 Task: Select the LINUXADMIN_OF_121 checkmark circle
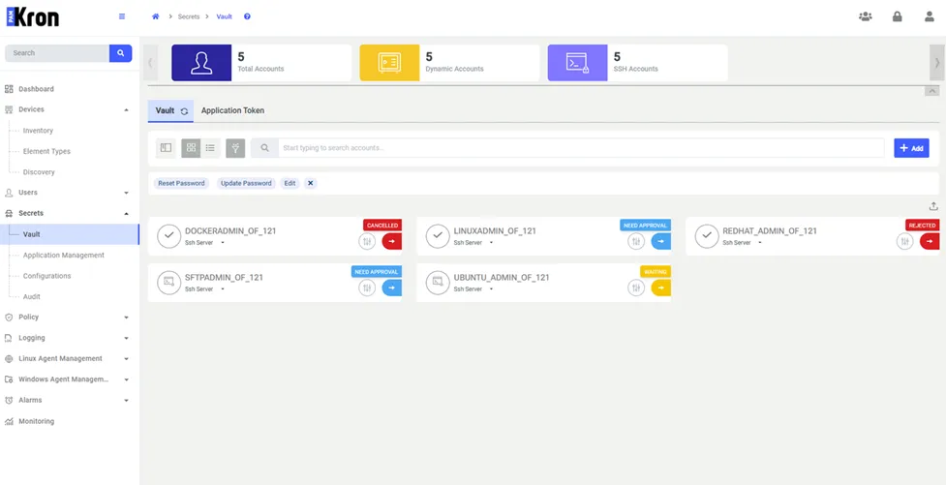[438, 236]
